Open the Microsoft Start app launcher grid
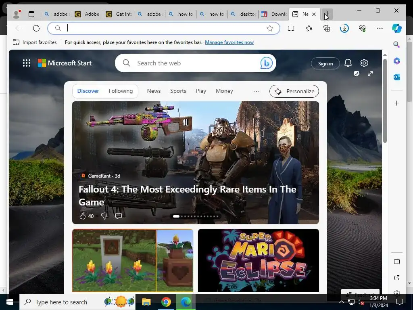This screenshot has width=413, height=310. click(27, 63)
